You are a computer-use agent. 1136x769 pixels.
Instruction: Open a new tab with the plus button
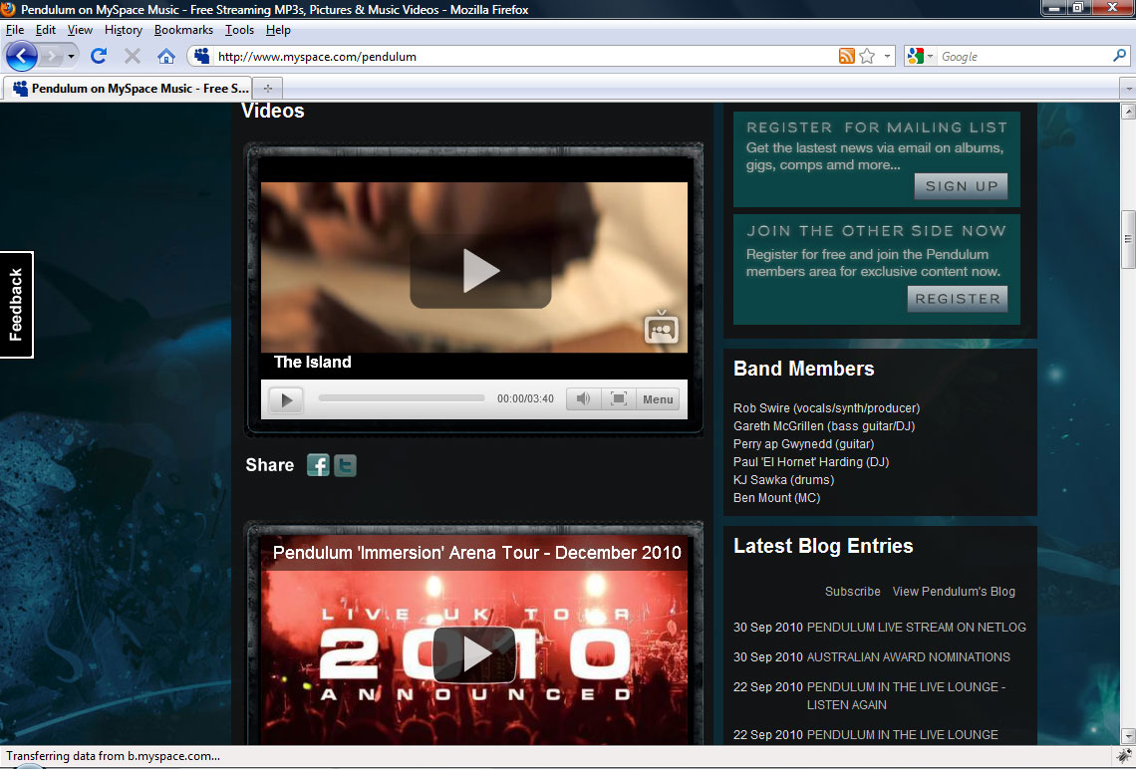point(268,89)
